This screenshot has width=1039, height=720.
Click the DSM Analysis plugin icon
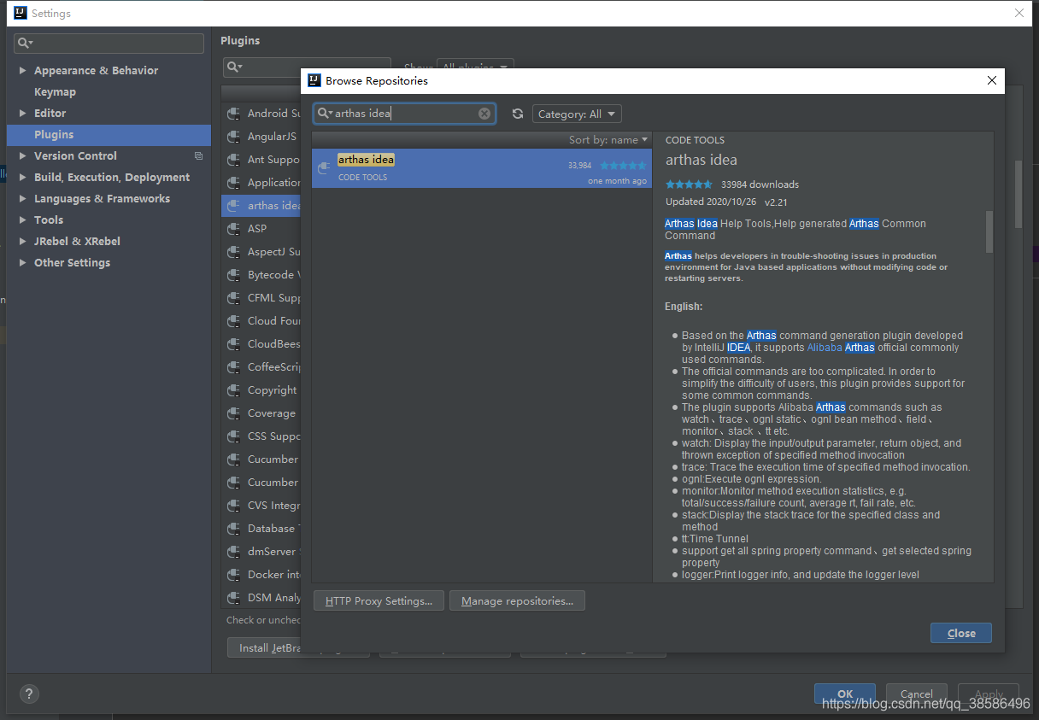[232, 598]
